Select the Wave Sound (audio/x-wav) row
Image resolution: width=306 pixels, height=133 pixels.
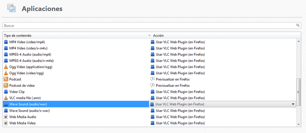(x=150, y=110)
